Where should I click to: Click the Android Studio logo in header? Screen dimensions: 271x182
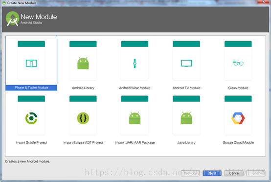[12, 19]
